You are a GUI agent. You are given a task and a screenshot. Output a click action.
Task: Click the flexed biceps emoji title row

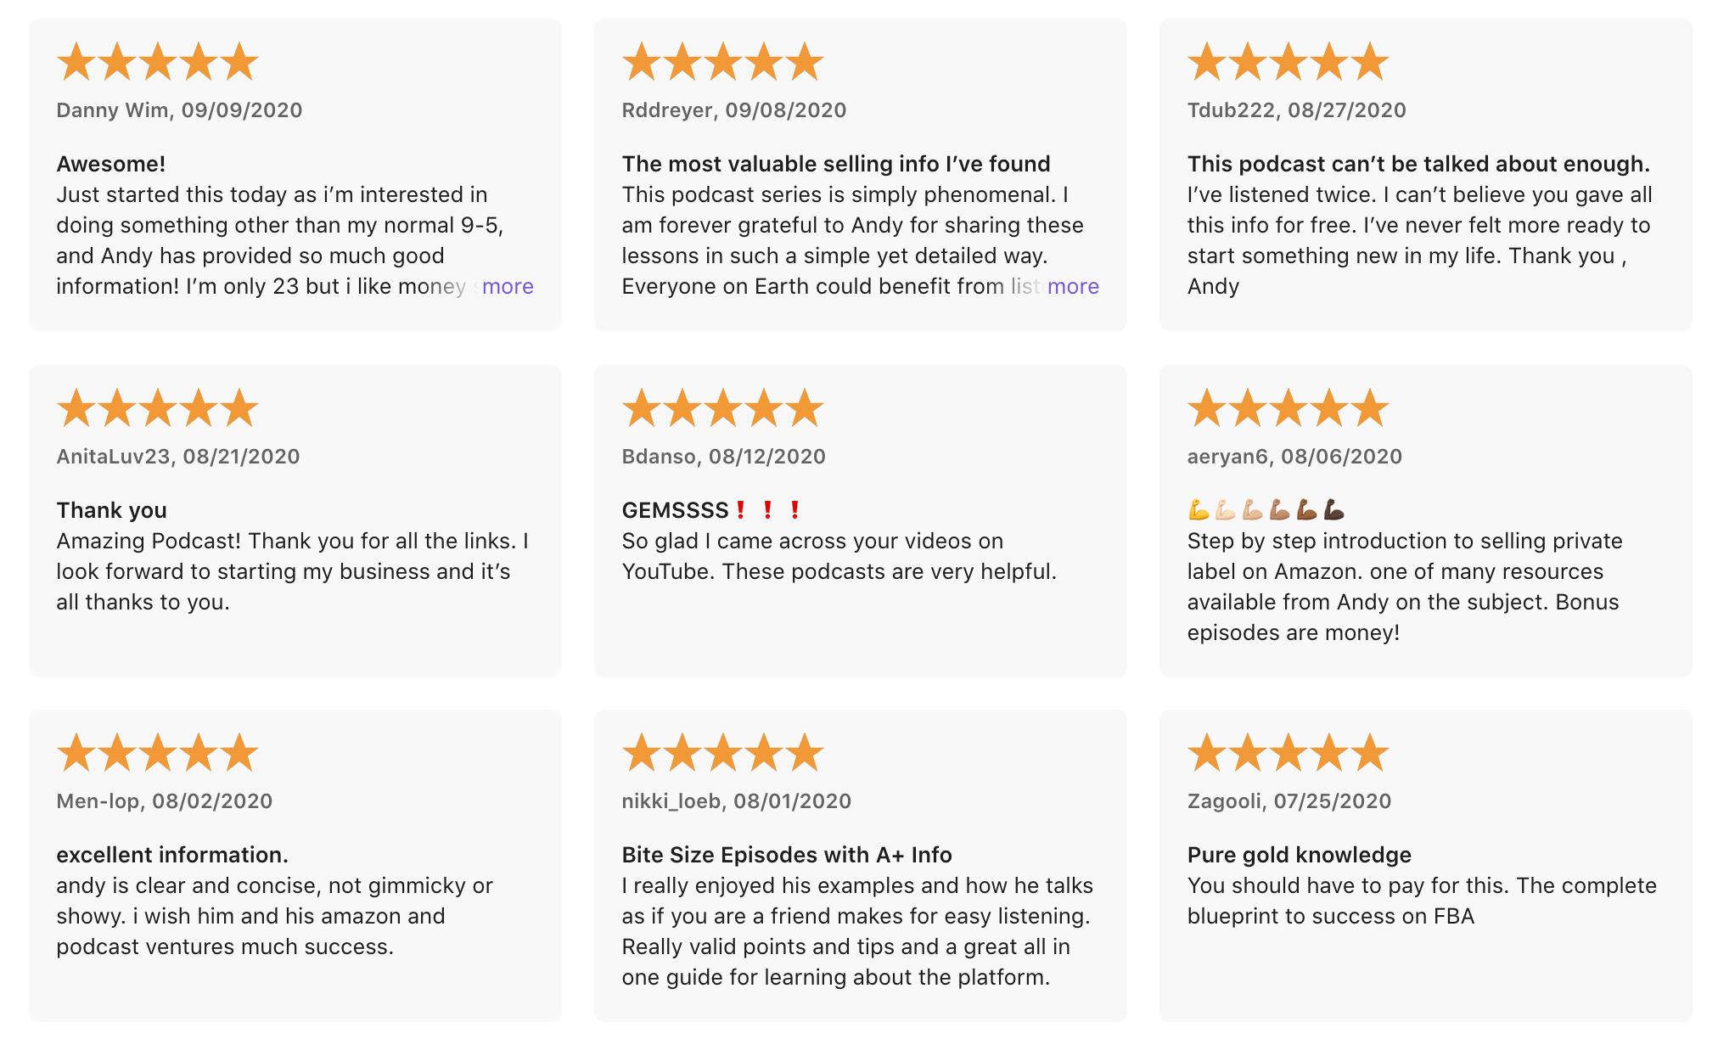pyautogui.click(x=1266, y=510)
